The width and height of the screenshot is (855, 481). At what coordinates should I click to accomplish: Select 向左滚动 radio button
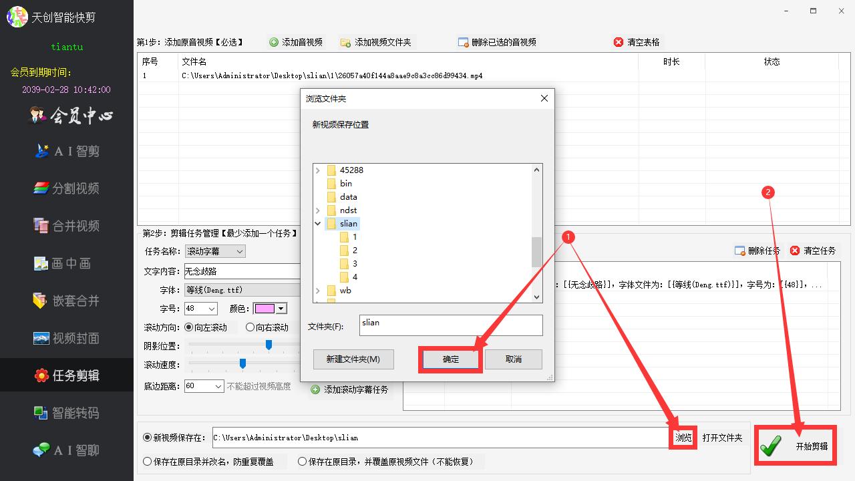189,327
